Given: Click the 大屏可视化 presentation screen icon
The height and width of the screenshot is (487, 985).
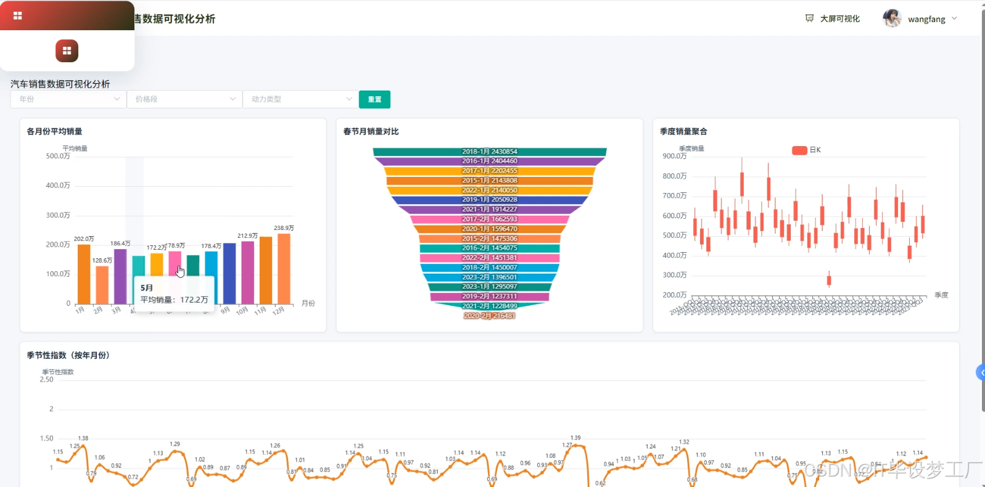Looking at the screenshot, I should [809, 18].
